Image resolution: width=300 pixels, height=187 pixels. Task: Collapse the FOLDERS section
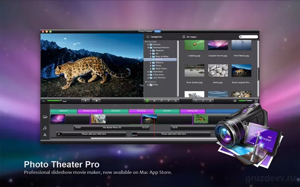[x=146, y=42]
